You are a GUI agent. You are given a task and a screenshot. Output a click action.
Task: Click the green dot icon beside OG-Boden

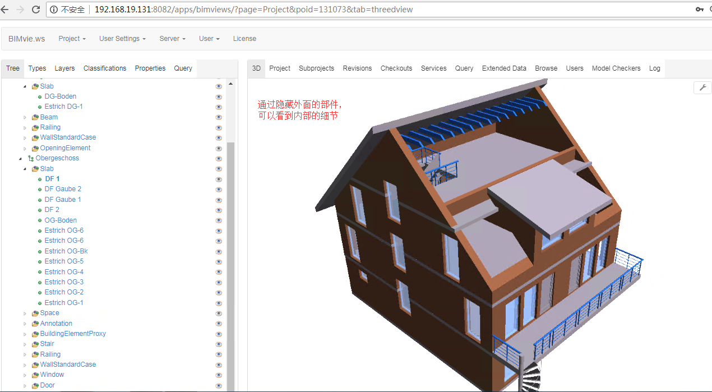(39, 220)
